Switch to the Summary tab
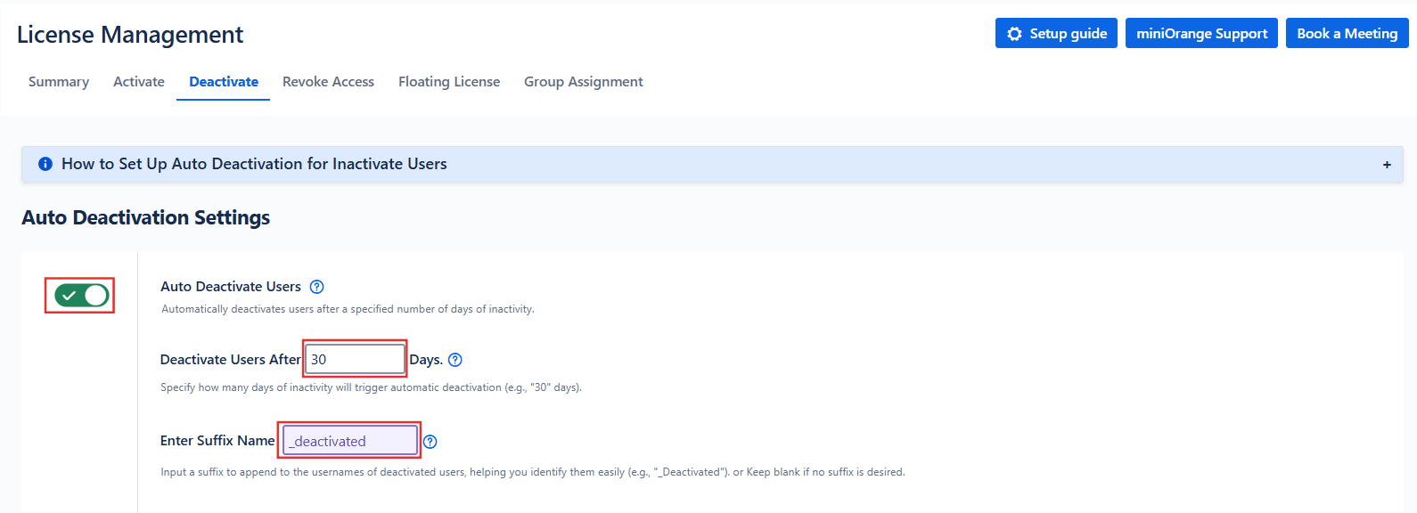The width and height of the screenshot is (1417, 513). pos(59,82)
